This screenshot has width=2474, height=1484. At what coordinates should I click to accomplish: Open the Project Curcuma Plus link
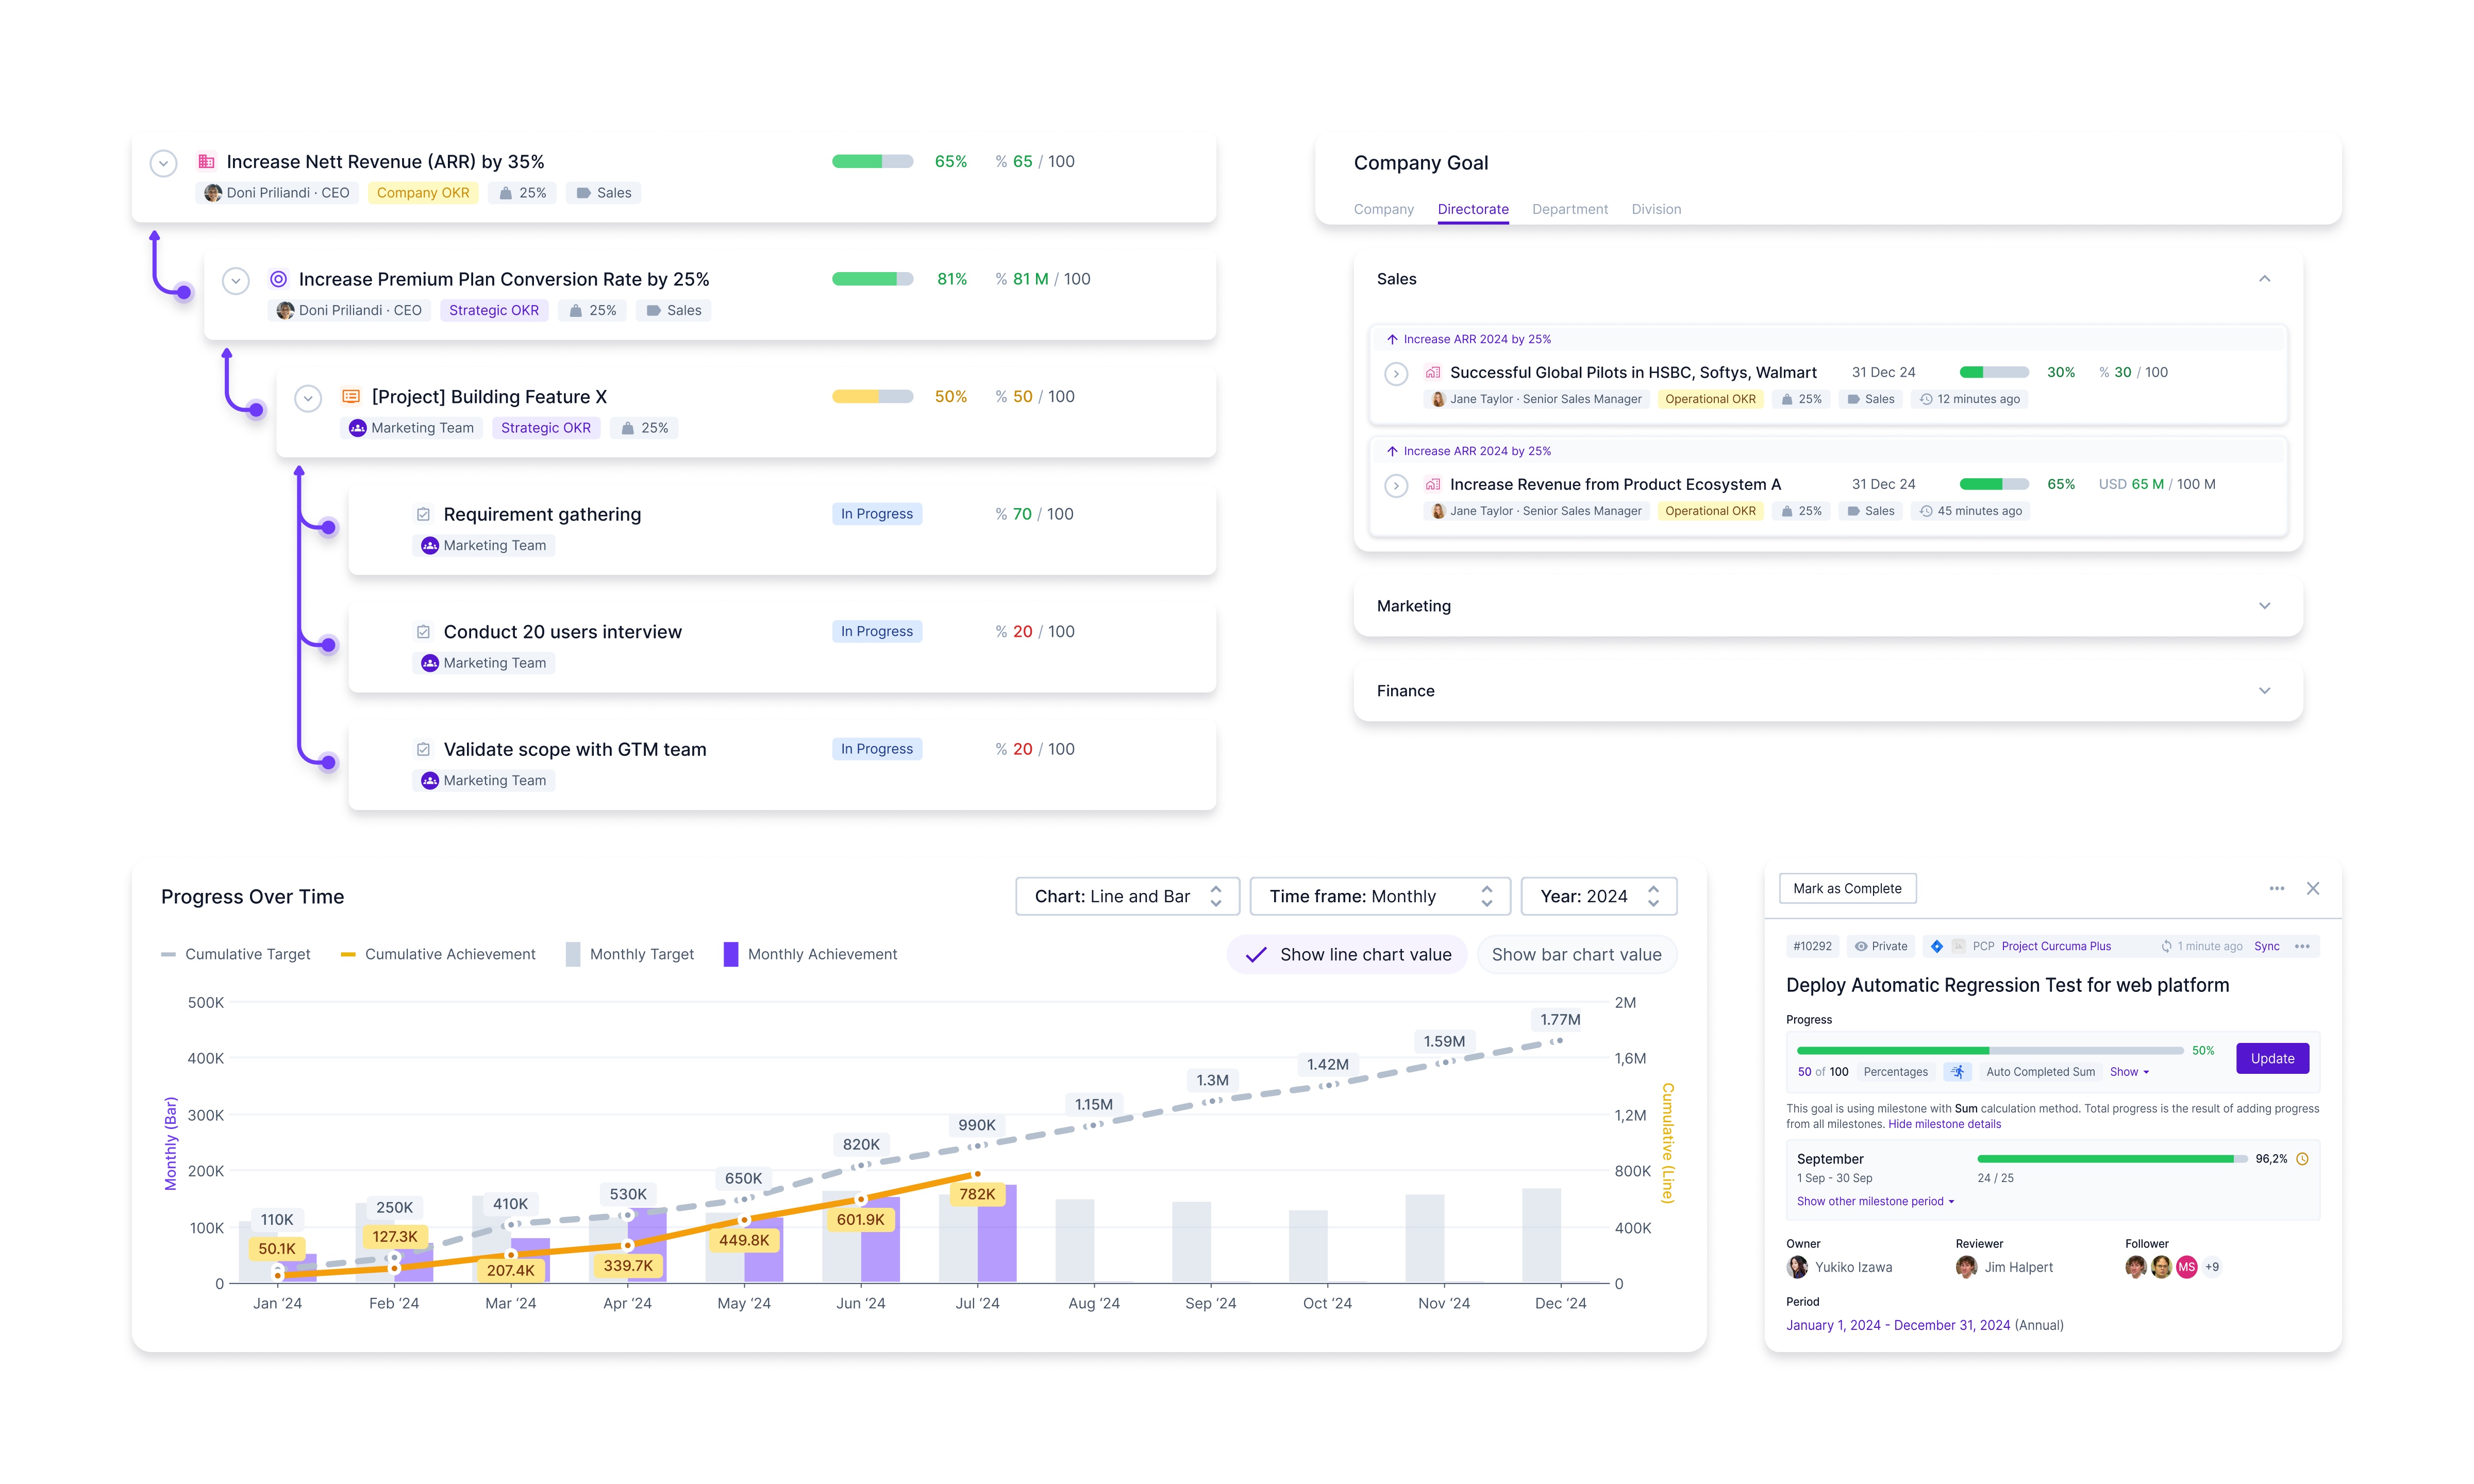click(2056, 946)
